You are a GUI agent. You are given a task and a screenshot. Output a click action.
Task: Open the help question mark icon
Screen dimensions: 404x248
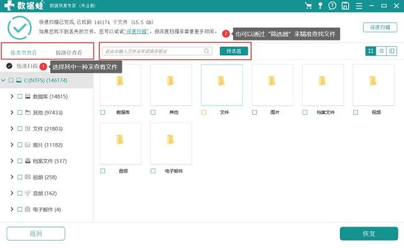pyautogui.click(x=332, y=6)
